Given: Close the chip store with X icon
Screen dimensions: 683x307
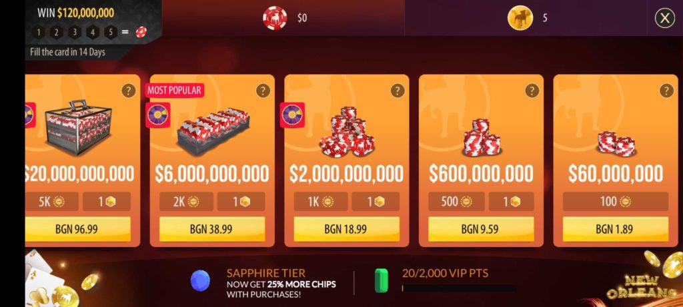Looking at the screenshot, I should pos(665,18).
